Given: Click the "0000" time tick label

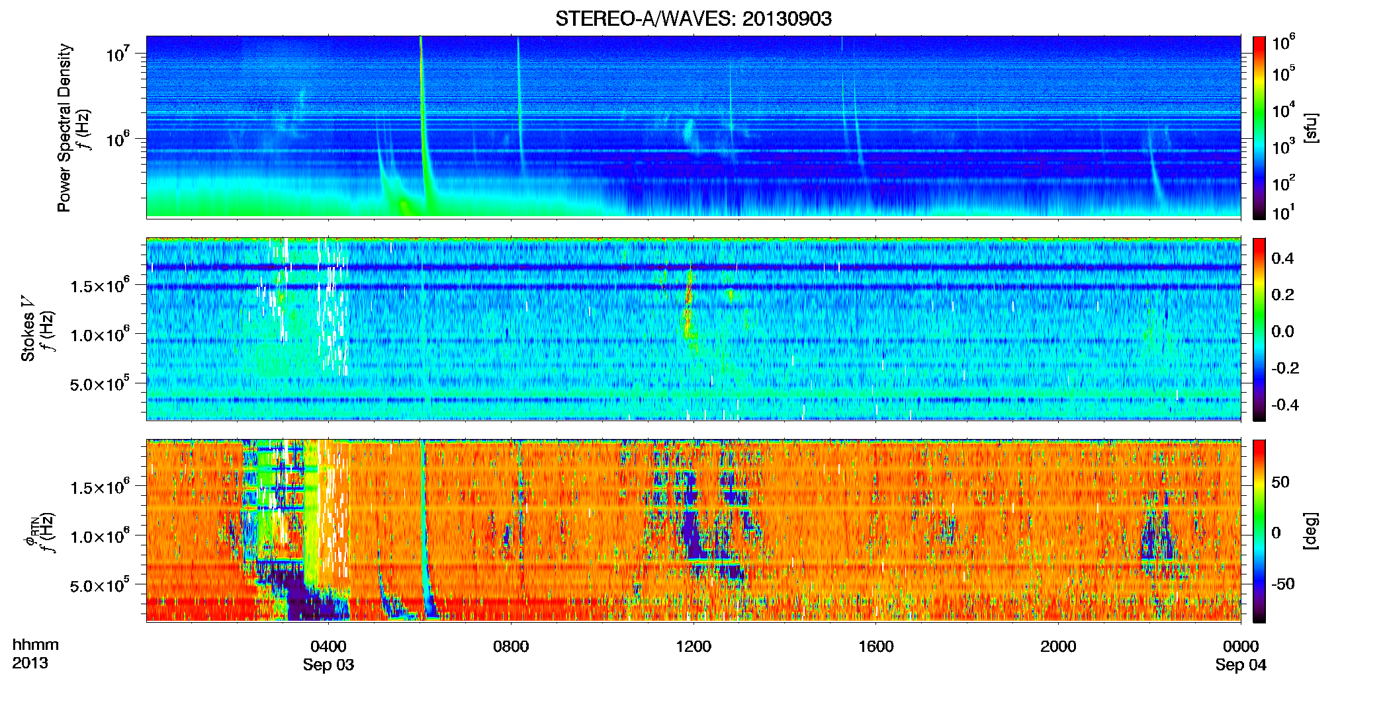Looking at the screenshot, I should 1241,646.
